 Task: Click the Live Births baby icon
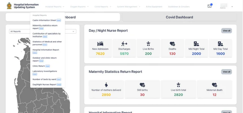[x=148, y=44]
